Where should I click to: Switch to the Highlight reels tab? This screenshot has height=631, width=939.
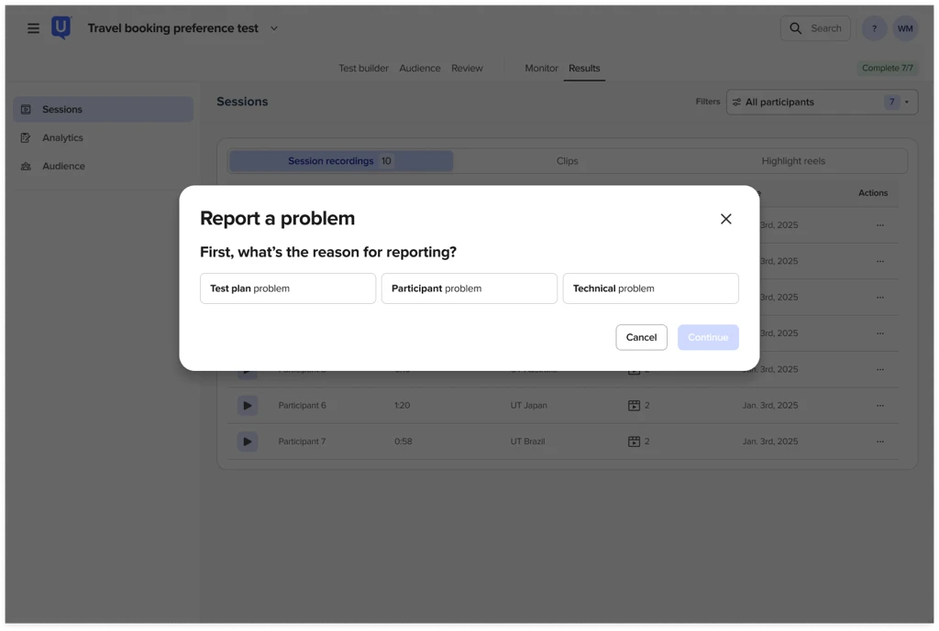click(x=792, y=161)
